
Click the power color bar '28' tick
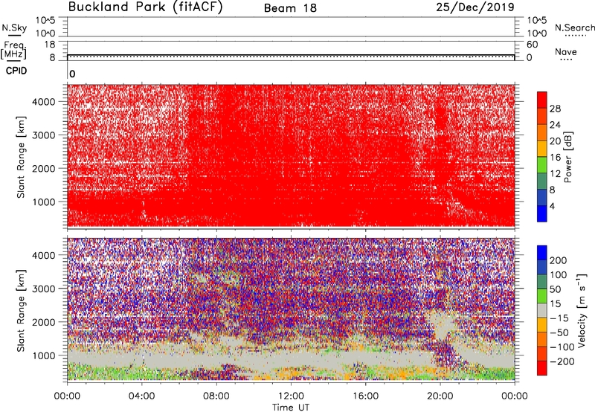[x=555, y=109]
